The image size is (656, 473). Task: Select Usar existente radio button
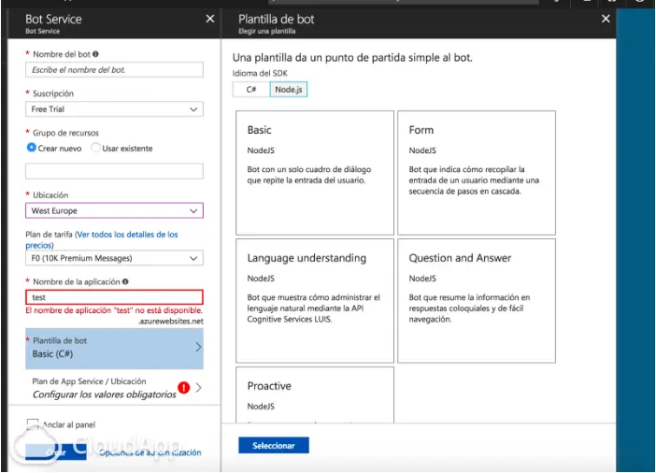coord(96,148)
